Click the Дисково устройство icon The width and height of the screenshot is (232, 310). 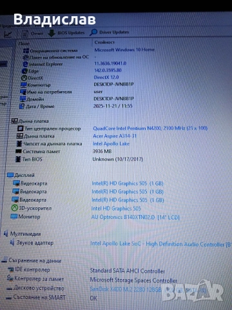tap(9, 289)
